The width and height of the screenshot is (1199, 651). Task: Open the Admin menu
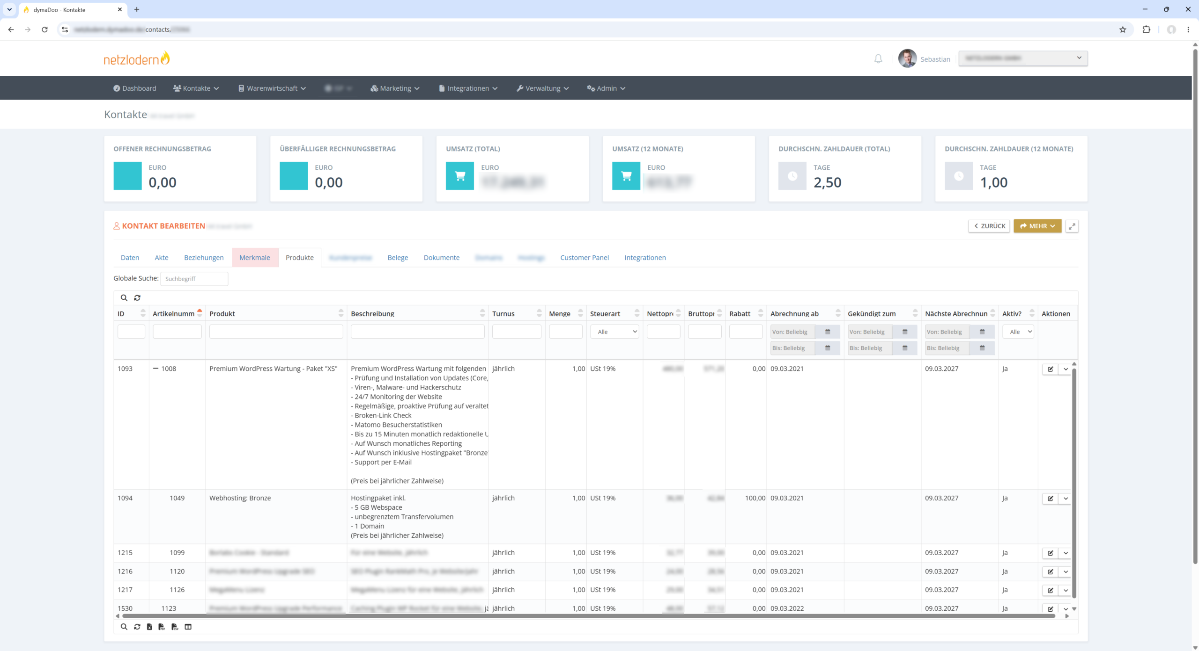pos(606,88)
